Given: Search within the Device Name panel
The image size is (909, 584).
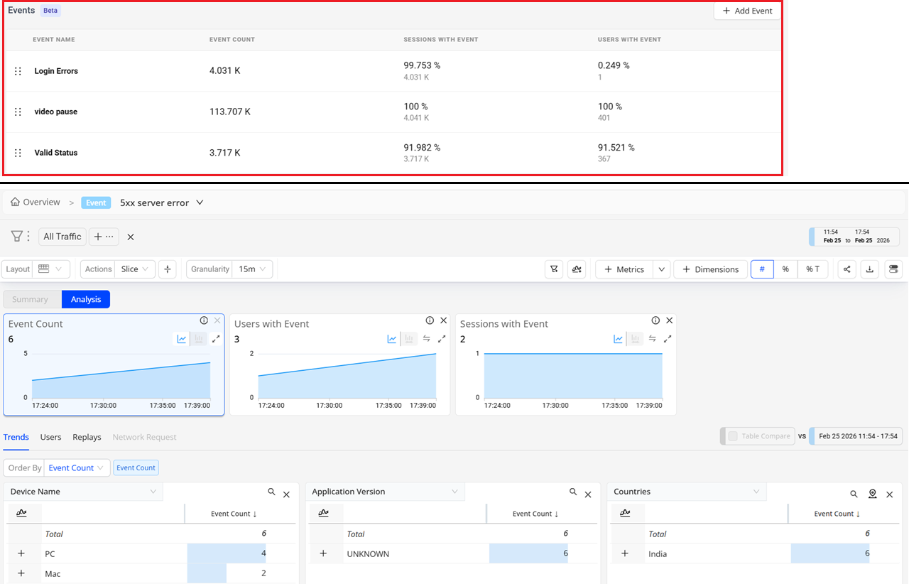Looking at the screenshot, I should pos(271,492).
